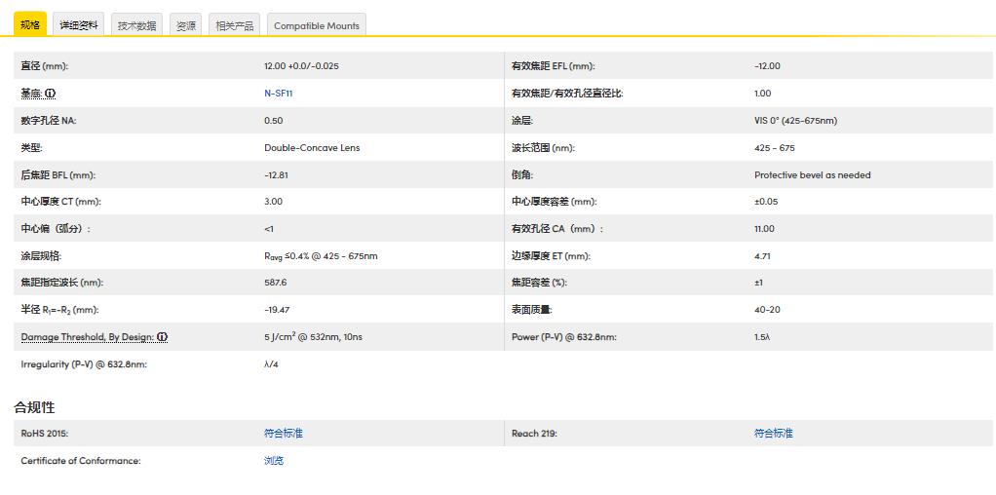
Task: Click the Reach 219 符合标准 link
Action: pyautogui.click(x=773, y=433)
